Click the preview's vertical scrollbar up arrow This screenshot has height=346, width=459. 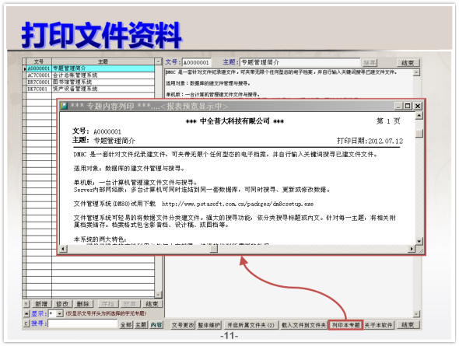pos(419,116)
